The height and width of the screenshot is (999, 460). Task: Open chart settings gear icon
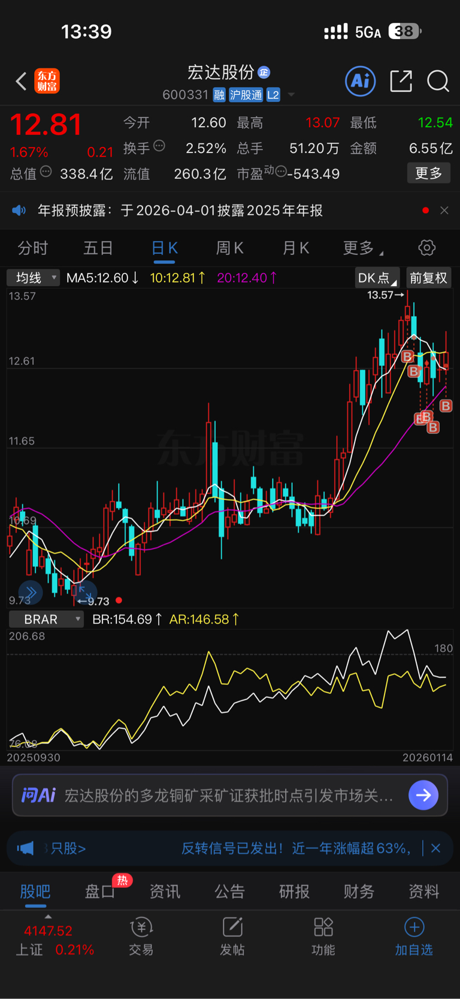426,248
